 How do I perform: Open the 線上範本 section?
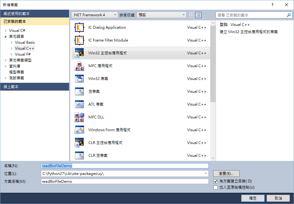pos(35,87)
